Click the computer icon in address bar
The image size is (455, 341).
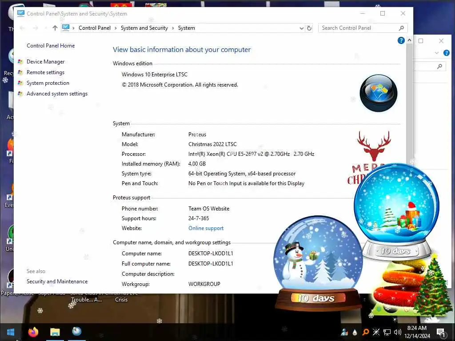click(x=66, y=28)
